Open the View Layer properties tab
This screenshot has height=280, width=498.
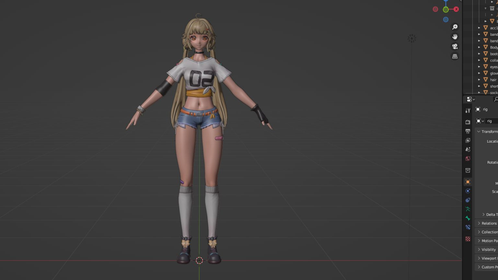(468, 140)
